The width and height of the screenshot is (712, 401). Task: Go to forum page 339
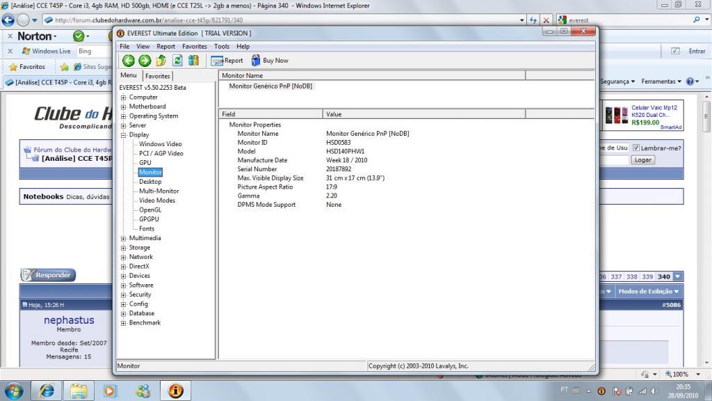(x=647, y=276)
